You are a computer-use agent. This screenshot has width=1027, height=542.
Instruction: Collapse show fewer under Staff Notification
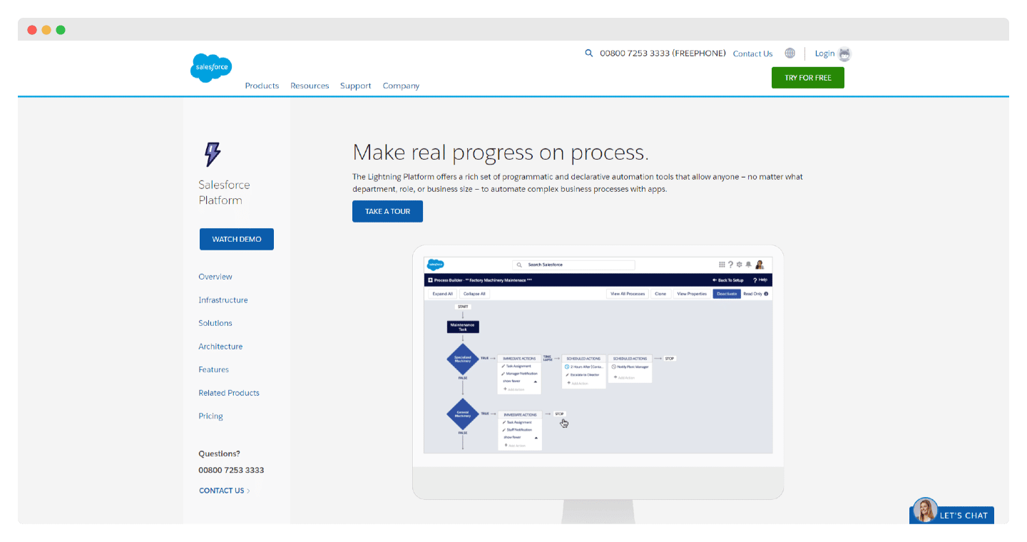coord(521,437)
